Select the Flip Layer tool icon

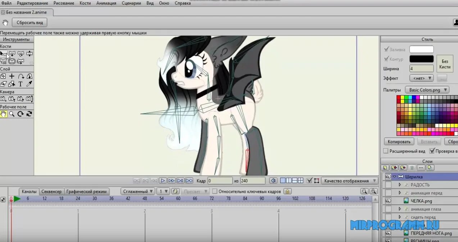(30, 76)
